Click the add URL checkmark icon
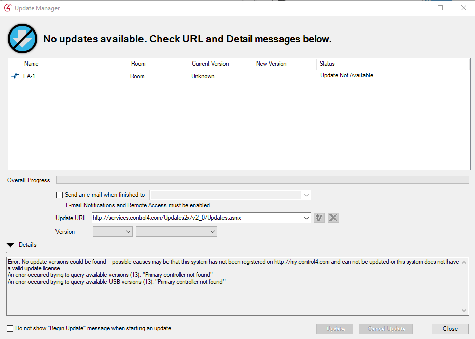Image resolution: width=475 pixels, height=339 pixels. click(319, 218)
